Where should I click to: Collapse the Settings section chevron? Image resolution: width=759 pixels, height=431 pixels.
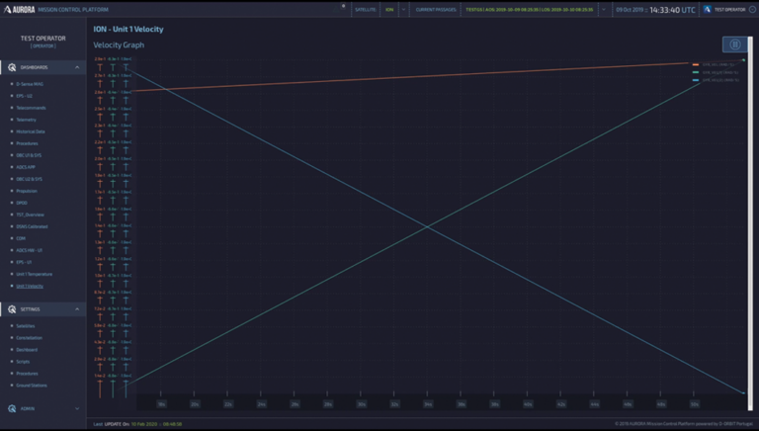(77, 309)
